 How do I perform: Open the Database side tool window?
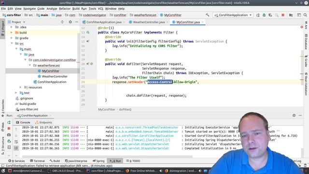click(x=306, y=42)
